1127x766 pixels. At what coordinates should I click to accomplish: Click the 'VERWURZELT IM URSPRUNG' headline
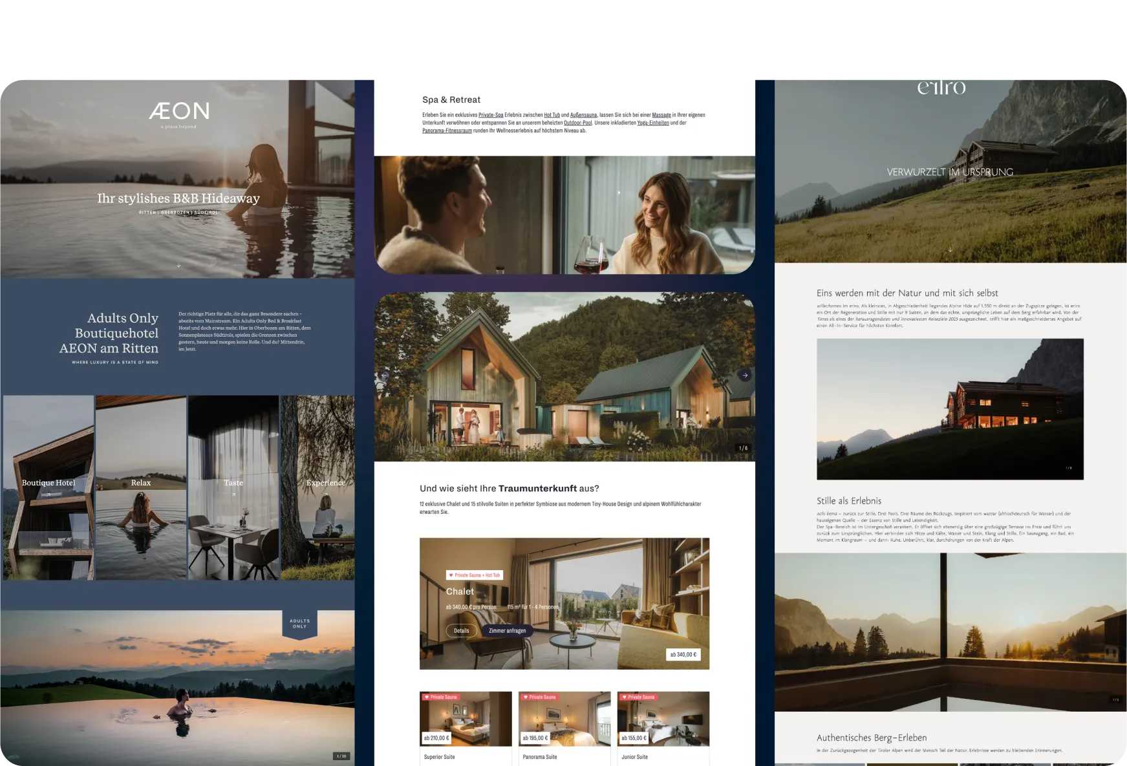click(950, 172)
